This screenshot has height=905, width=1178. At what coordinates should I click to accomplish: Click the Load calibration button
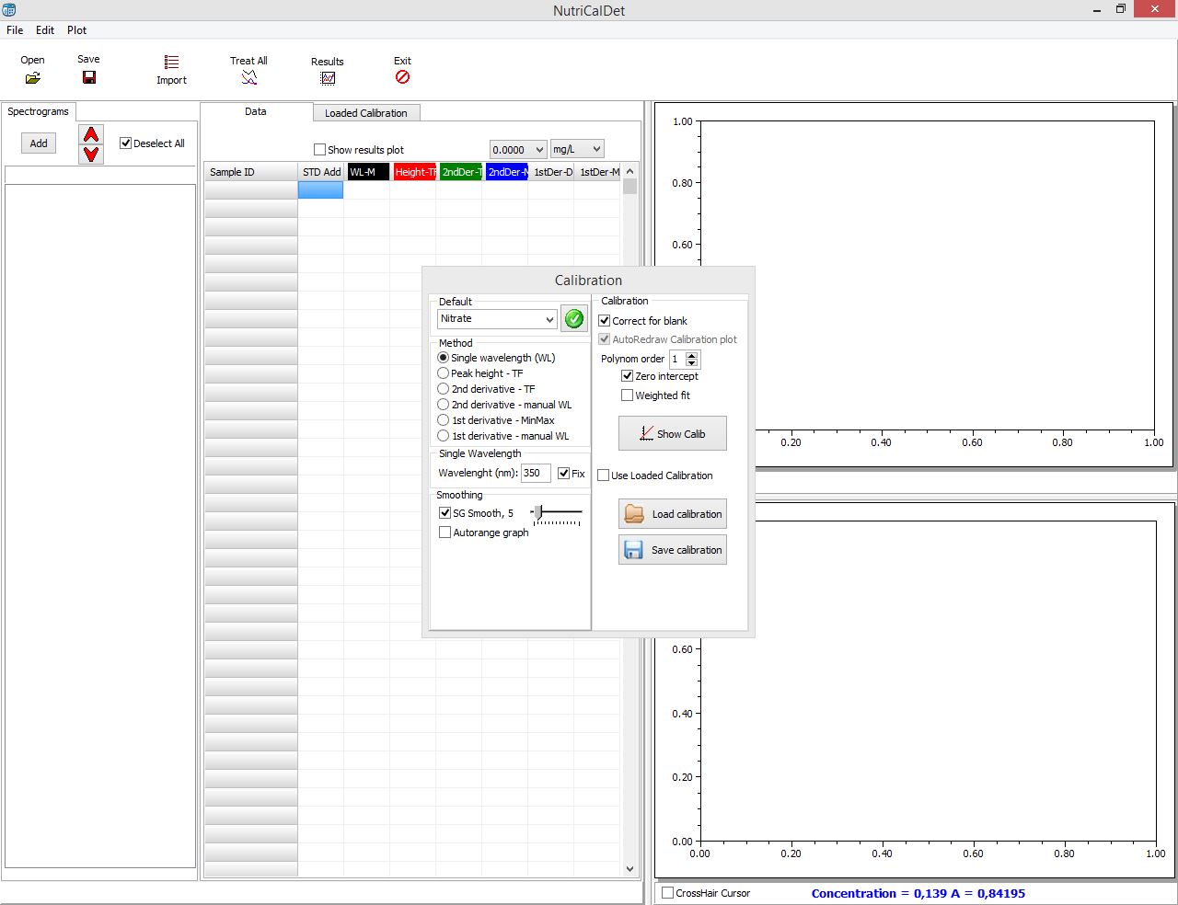(x=672, y=514)
